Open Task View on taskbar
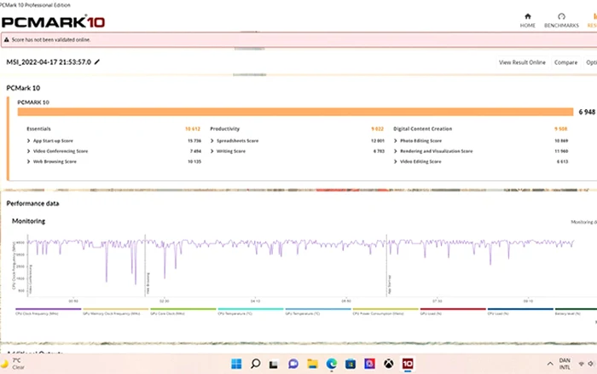The width and height of the screenshot is (597, 374). coord(274,365)
